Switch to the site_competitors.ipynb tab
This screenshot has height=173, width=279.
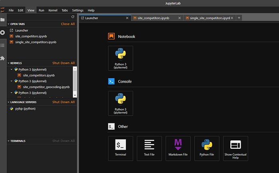[157, 18]
